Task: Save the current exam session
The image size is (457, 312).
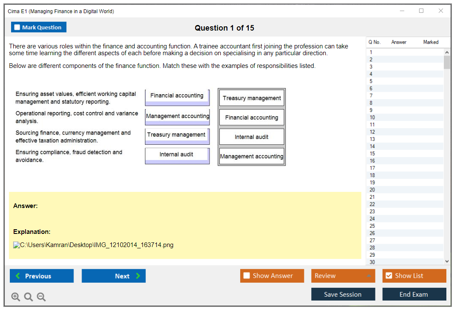Action: point(343,294)
